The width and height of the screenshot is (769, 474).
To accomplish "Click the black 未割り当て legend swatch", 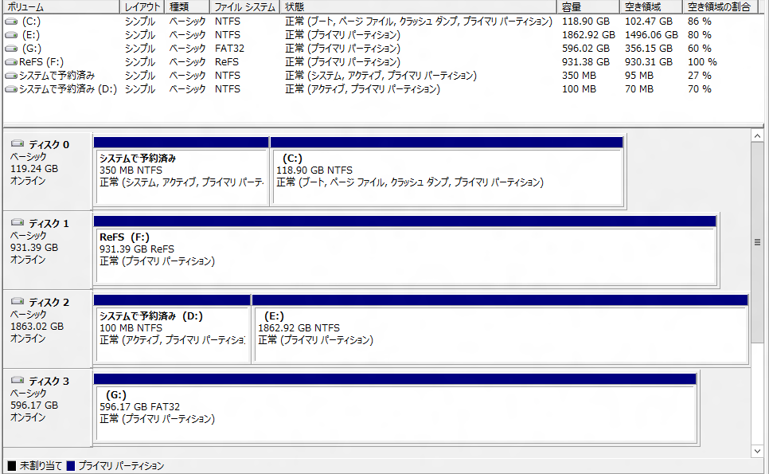I will coord(11,466).
